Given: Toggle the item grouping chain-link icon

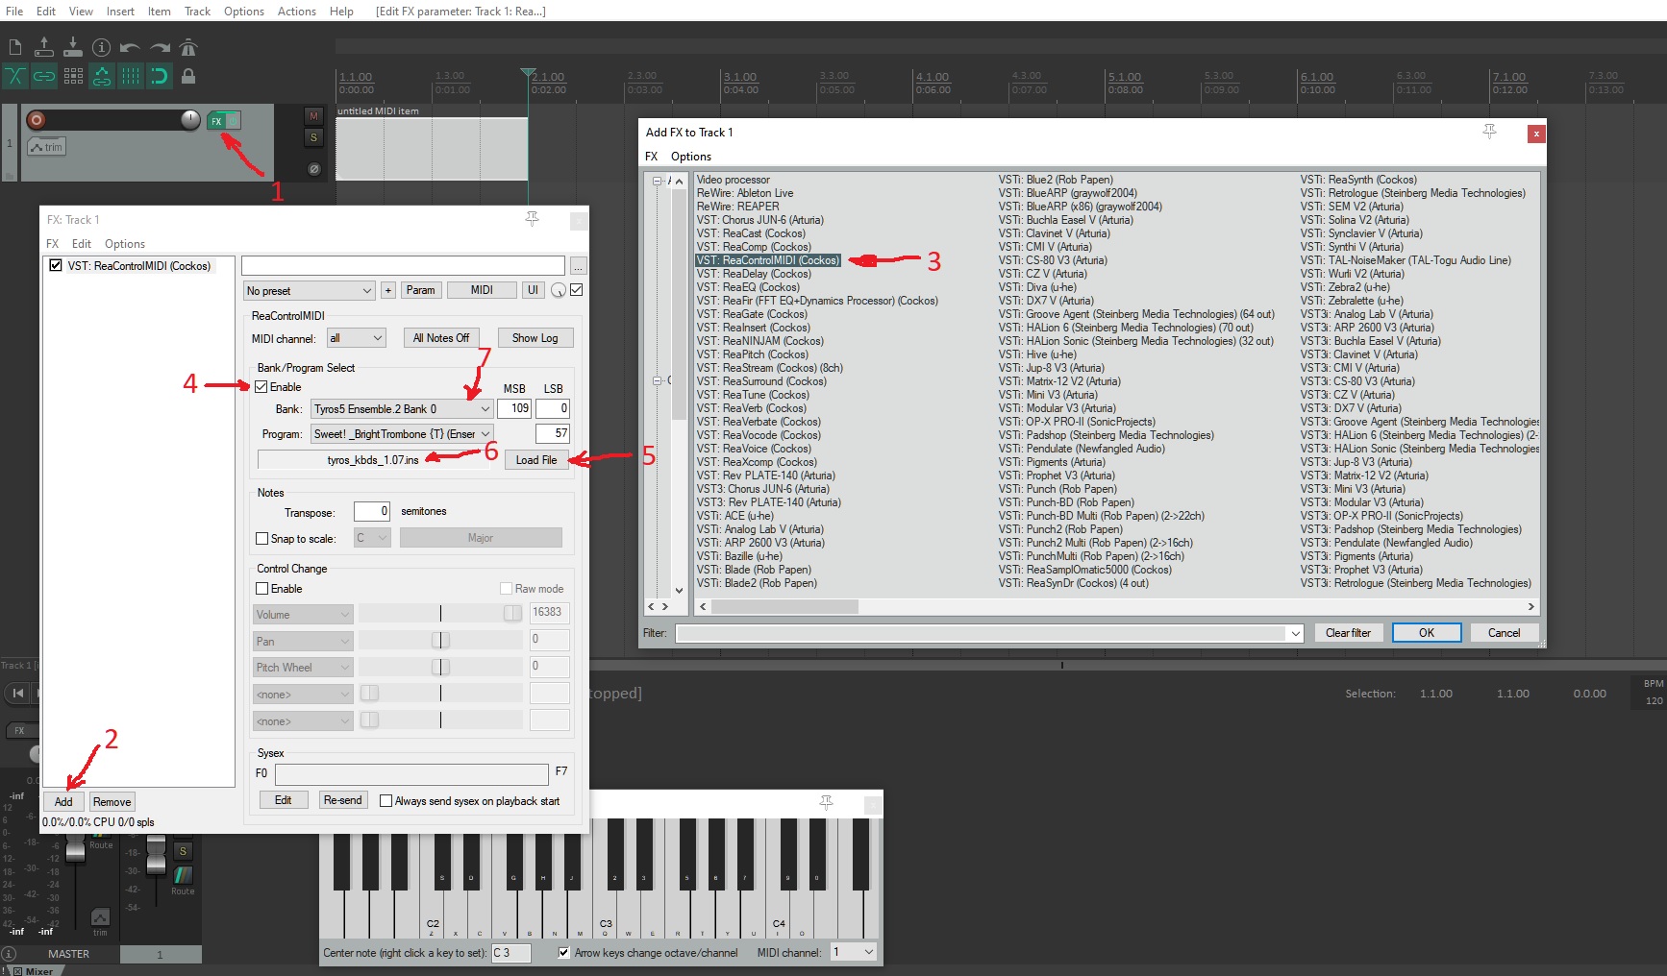Looking at the screenshot, I should (x=44, y=76).
